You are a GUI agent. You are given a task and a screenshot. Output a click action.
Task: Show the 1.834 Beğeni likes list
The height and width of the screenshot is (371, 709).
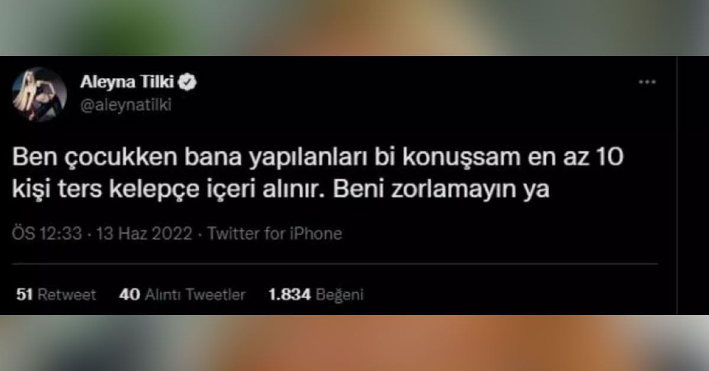(316, 295)
